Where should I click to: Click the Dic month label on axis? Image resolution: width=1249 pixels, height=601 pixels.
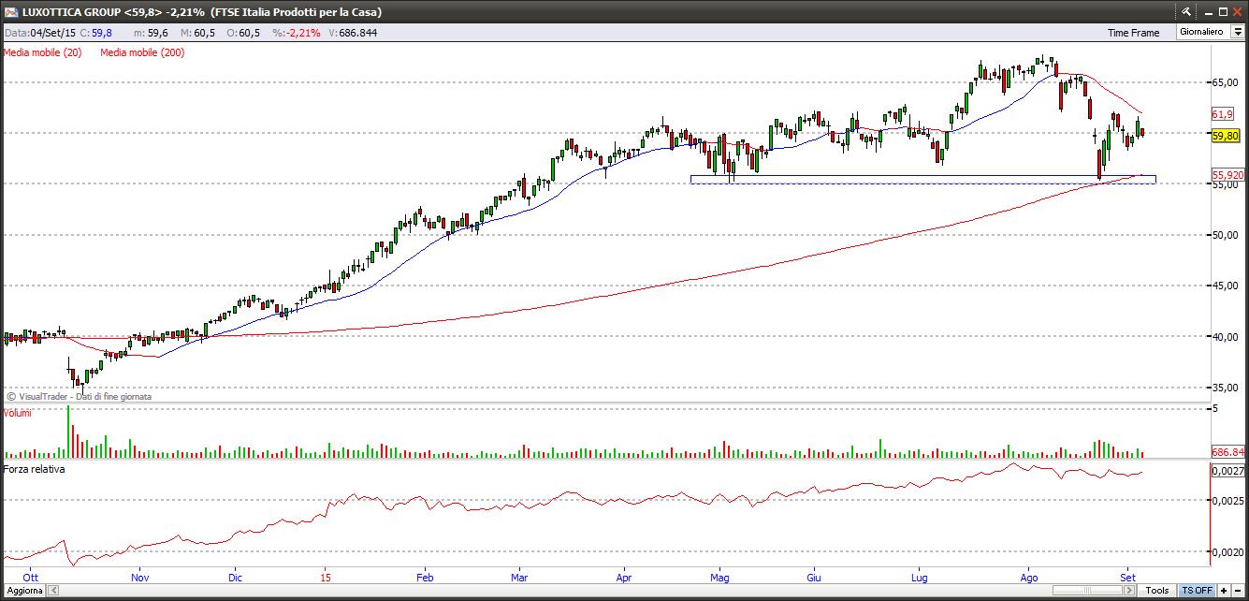coord(234,579)
